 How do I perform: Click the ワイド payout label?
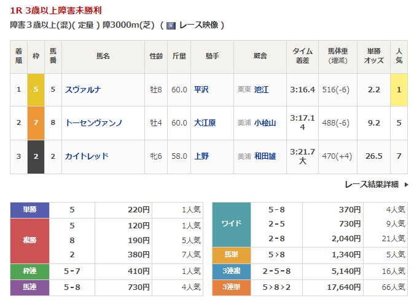(x=232, y=223)
